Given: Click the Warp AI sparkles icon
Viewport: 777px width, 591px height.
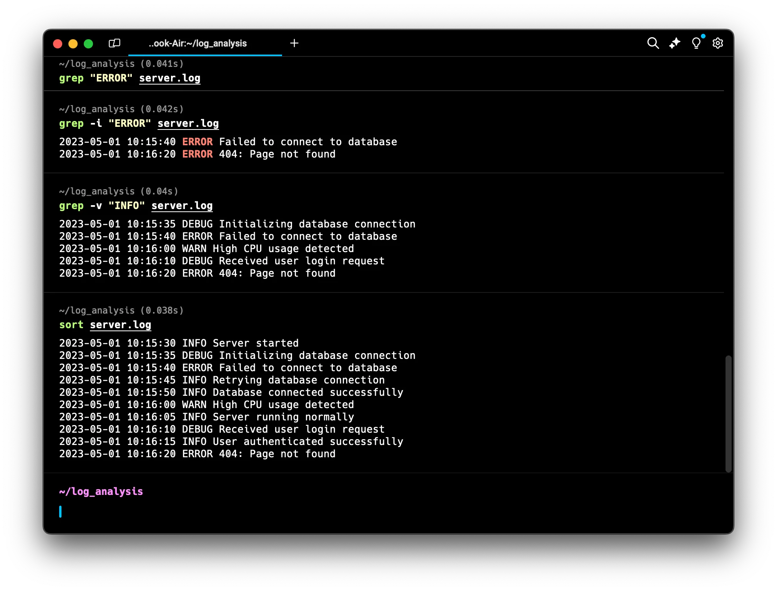Looking at the screenshot, I should [x=674, y=43].
